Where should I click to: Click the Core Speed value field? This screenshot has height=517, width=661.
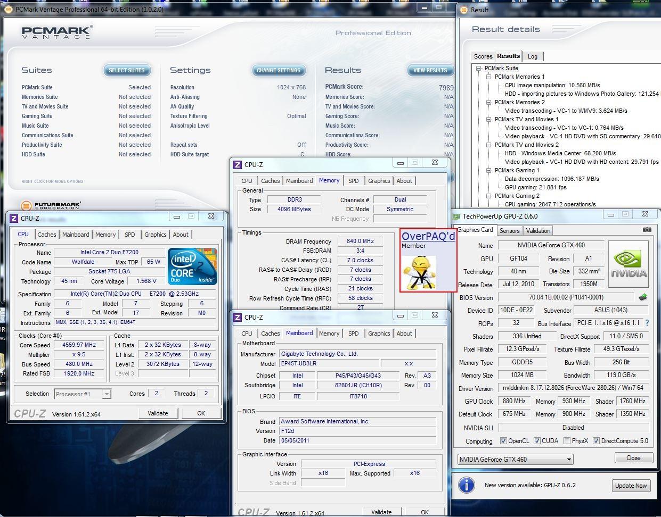pos(79,345)
